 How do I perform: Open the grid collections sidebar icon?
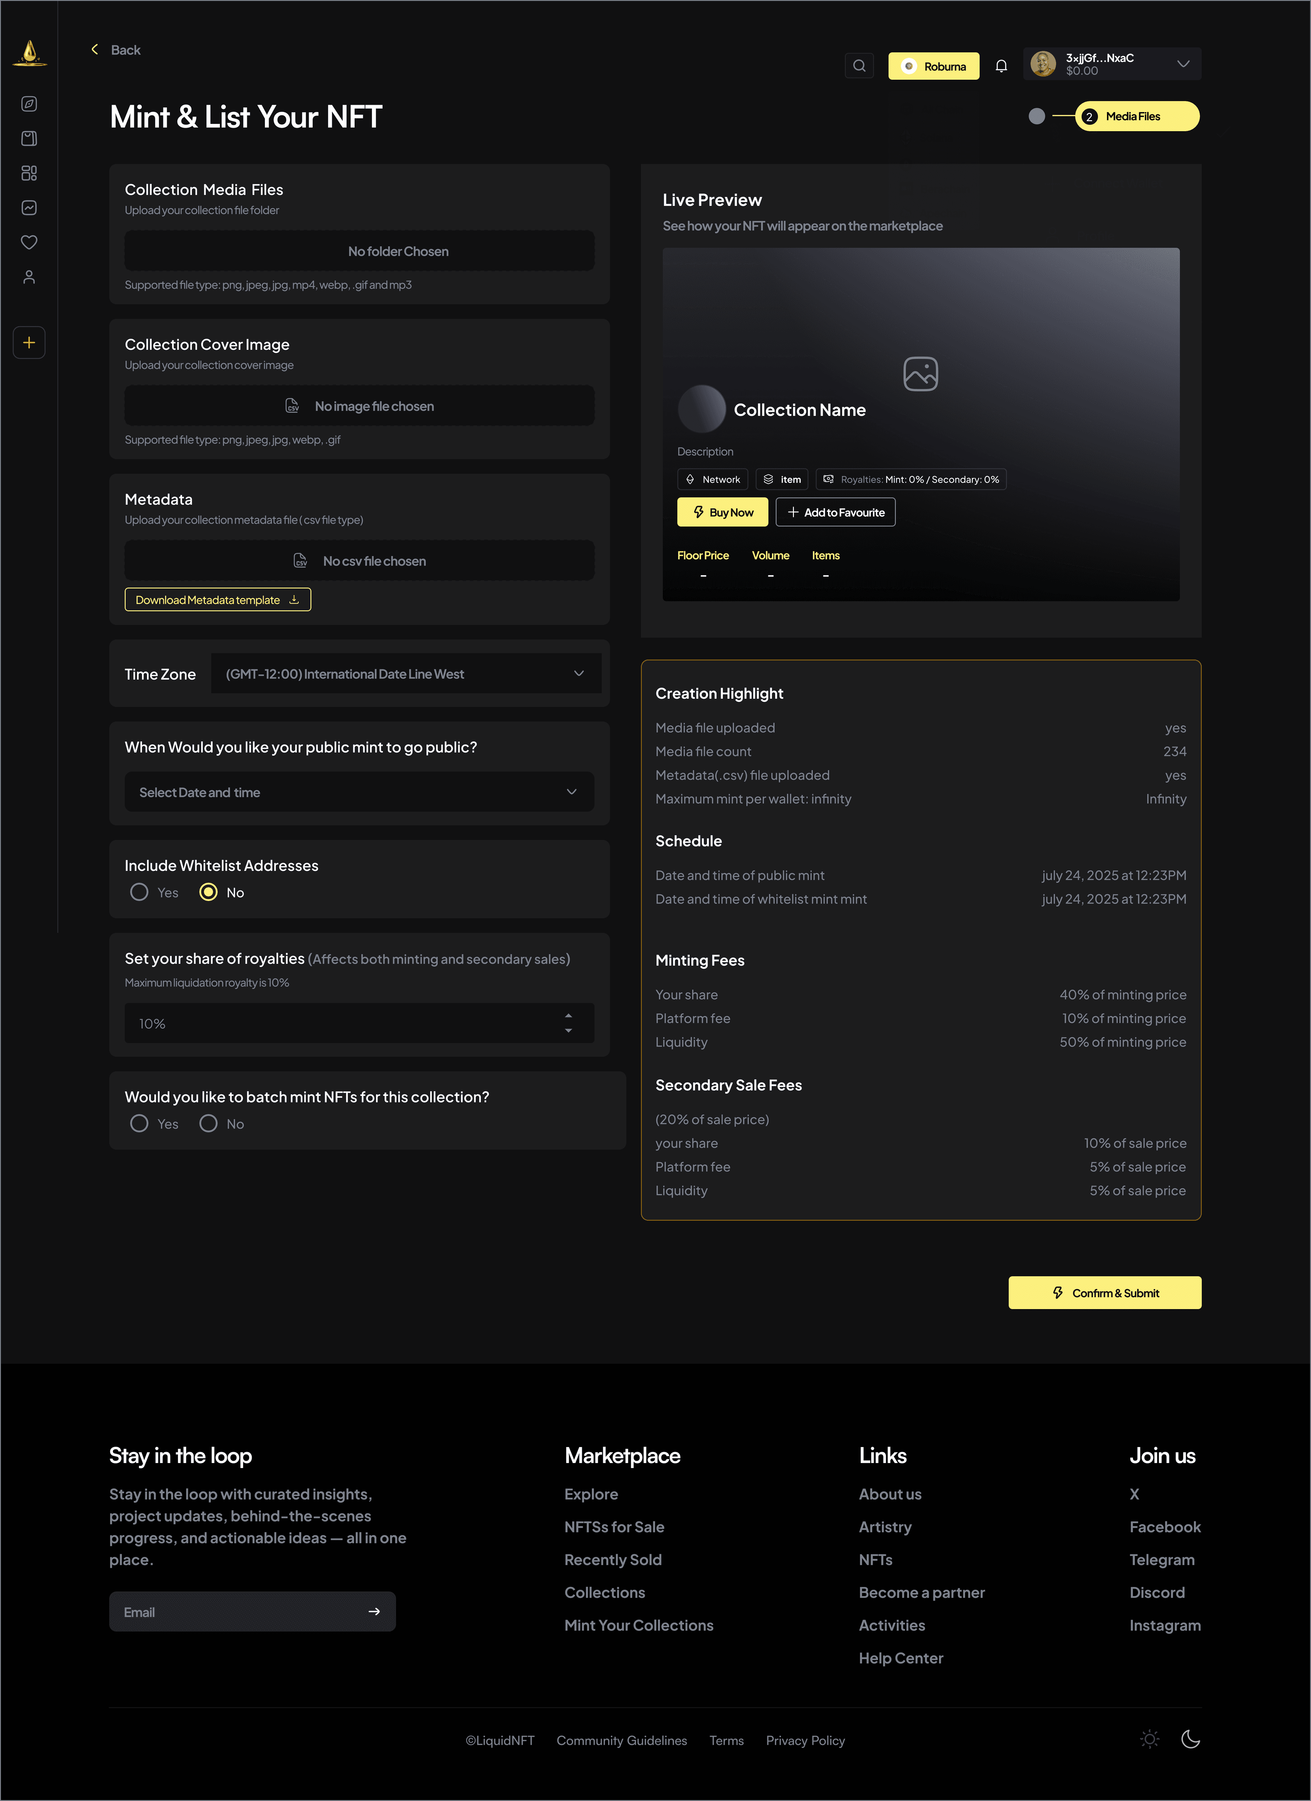click(x=30, y=173)
